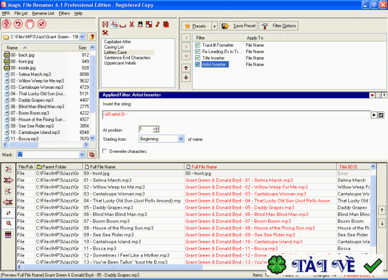Select the red grid filter category icon

(x=149, y=24)
